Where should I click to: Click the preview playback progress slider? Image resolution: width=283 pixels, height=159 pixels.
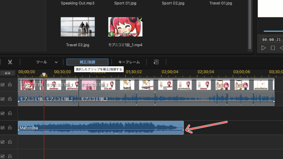coord(273,31)
